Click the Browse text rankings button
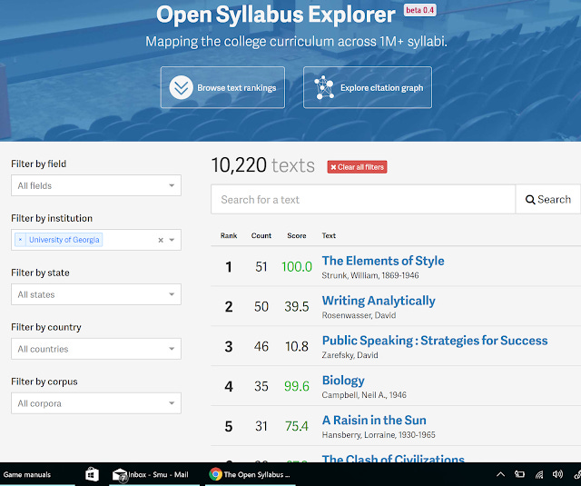Screen dimensions: 581x486 222,87
